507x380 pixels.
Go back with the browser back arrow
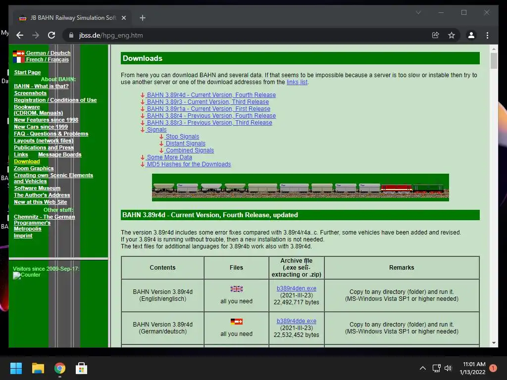(x=20, y=35)
